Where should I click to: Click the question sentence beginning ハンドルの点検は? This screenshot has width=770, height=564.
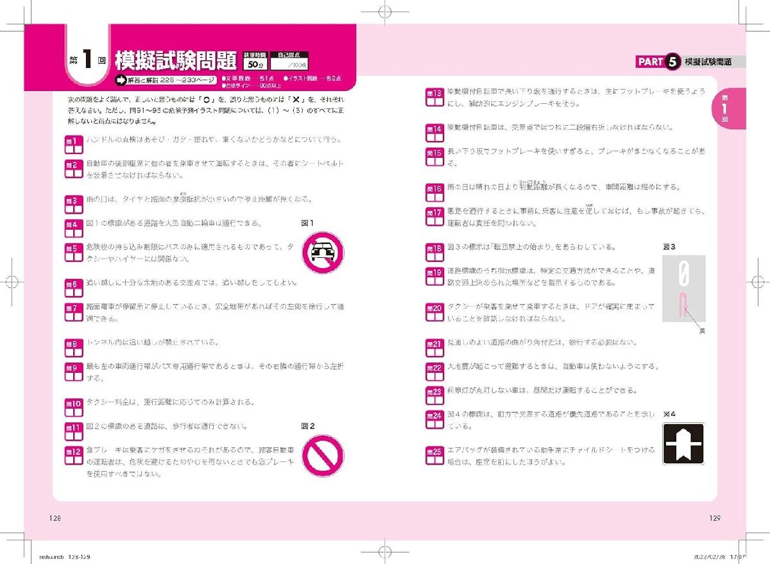[x=214, y=140]
